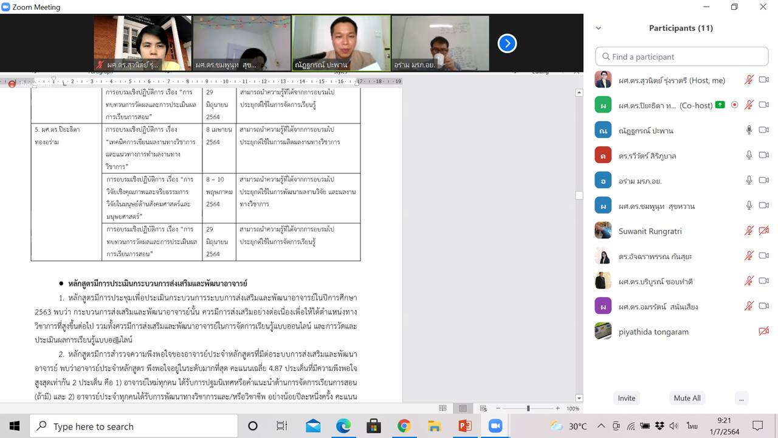Open Task View on taskbar

(x=282, y=426)
